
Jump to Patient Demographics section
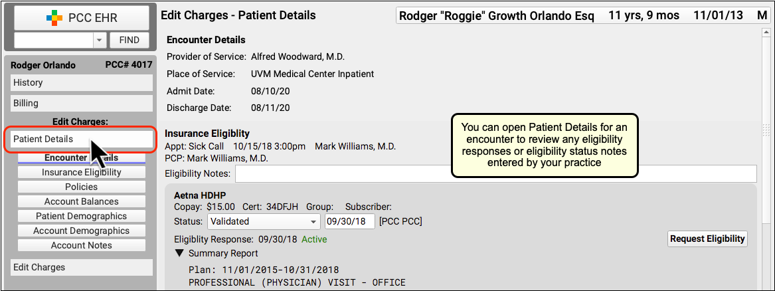pos(82,216)
